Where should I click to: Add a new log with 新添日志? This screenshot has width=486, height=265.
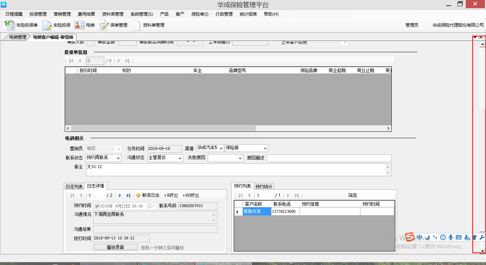(x=148, y=195)
